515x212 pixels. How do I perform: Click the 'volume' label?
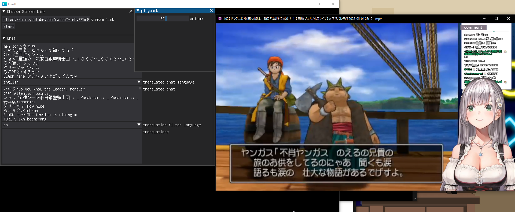click(196, 19)
